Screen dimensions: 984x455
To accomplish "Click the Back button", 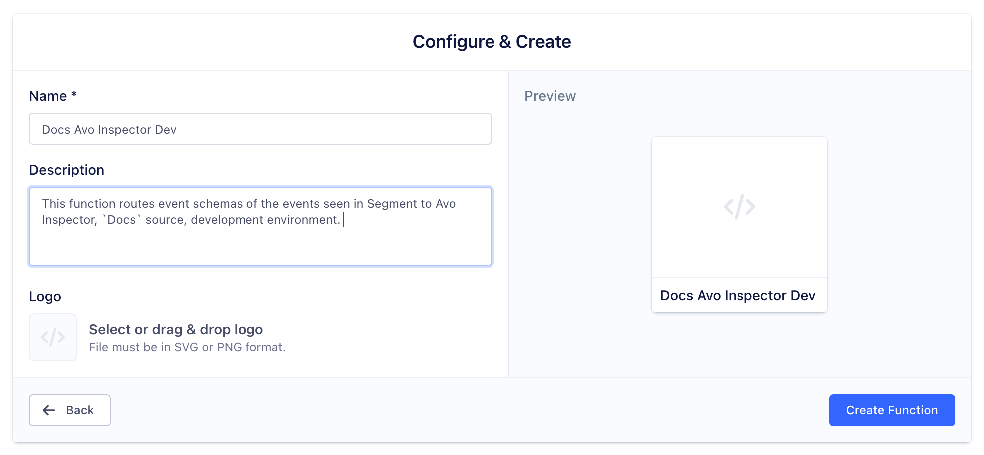I will [x=69, y=410].
